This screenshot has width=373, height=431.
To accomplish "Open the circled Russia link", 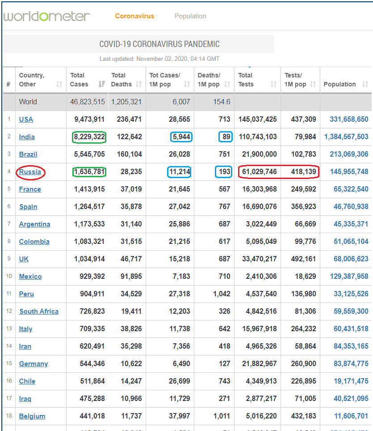I will tap(30, 172).
